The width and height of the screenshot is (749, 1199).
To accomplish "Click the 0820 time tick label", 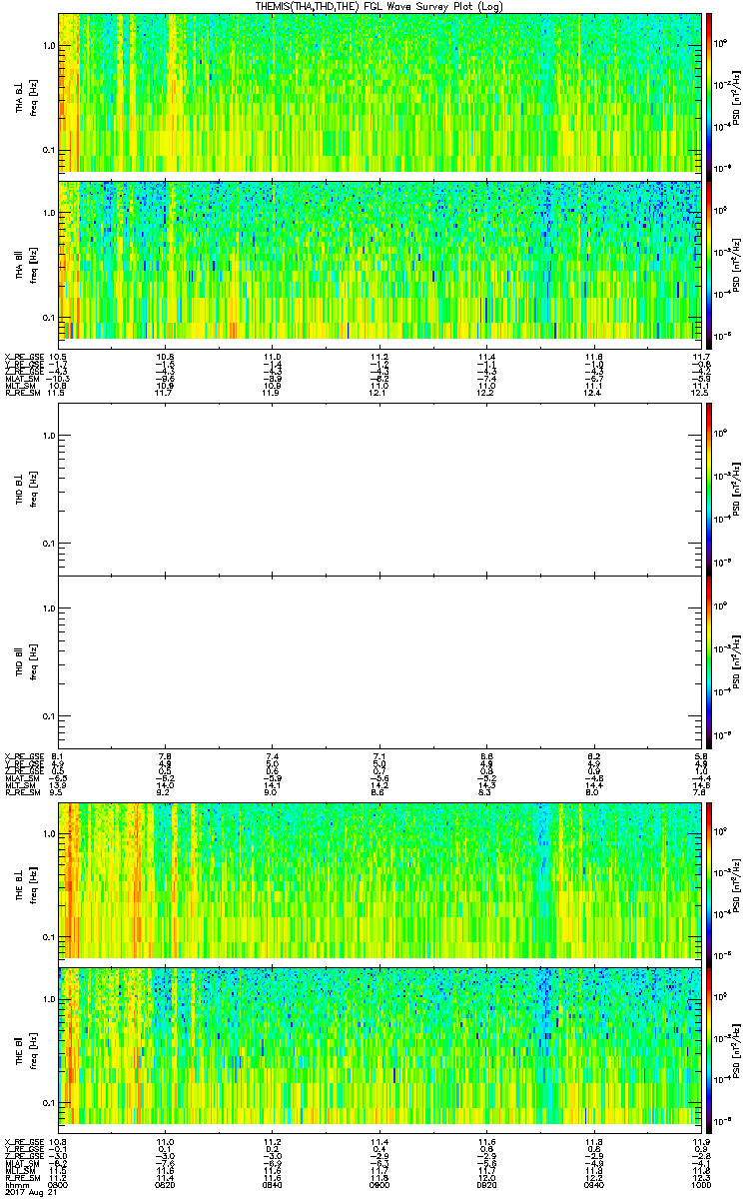I will 166,1184.
